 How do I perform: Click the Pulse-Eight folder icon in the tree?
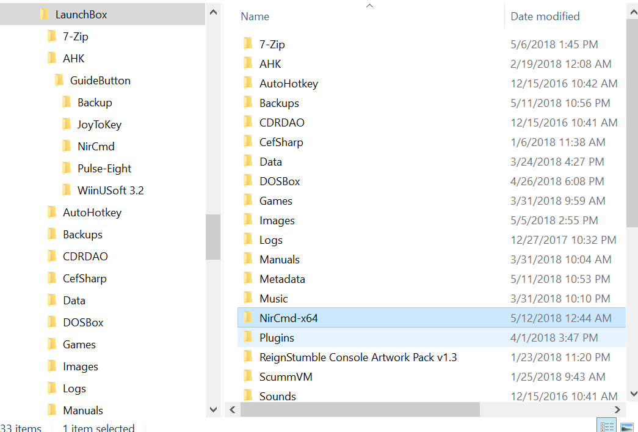click(67, 169)
